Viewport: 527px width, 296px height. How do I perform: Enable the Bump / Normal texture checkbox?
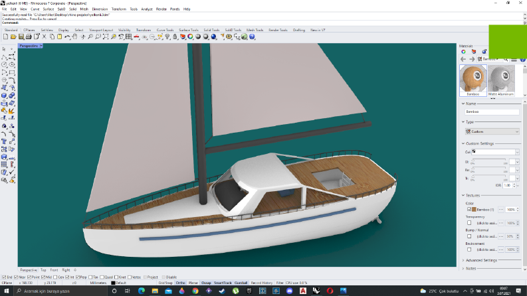tap(469, 236)
